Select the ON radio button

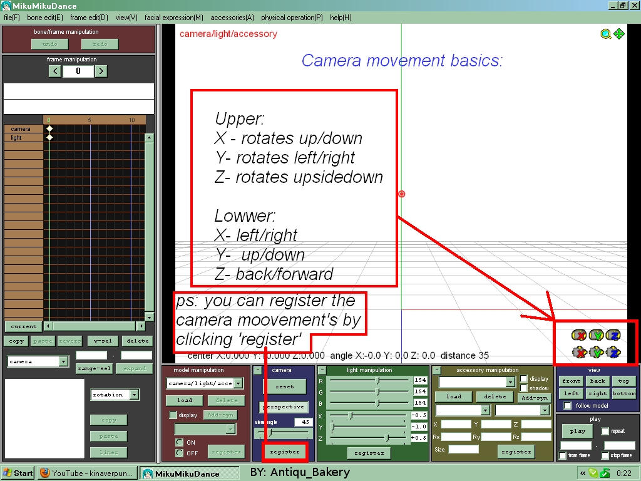coord(179,442)
